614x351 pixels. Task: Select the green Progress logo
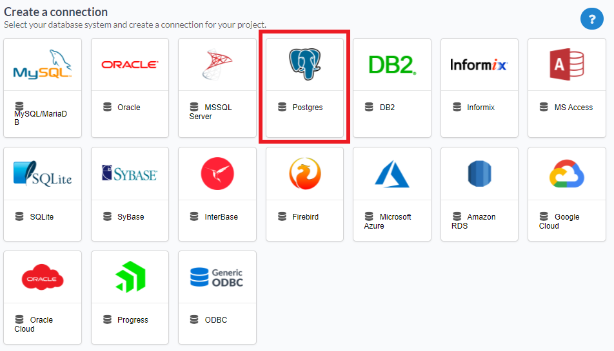[130, 277]
